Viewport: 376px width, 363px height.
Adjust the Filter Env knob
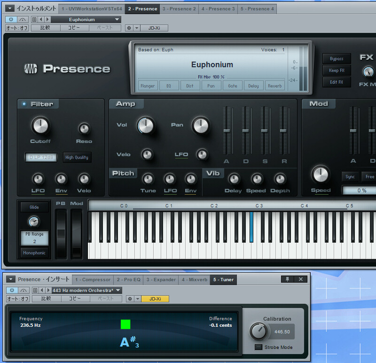click(x=61, y=179)
